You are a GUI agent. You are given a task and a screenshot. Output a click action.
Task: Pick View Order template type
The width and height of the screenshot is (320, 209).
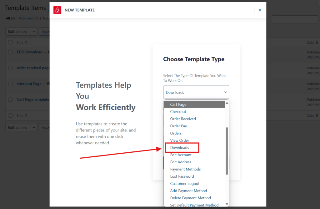194,140
